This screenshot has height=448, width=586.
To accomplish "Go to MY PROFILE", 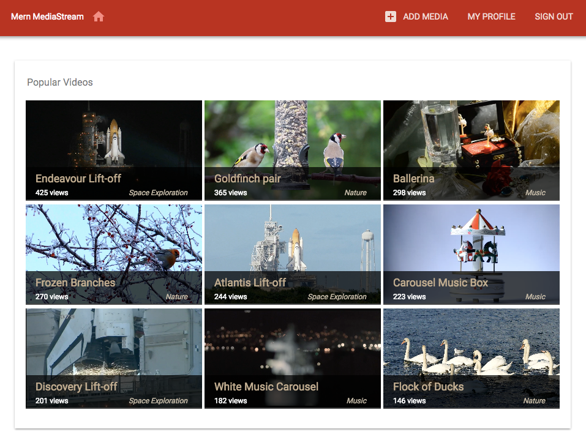I will coord(491,17).
